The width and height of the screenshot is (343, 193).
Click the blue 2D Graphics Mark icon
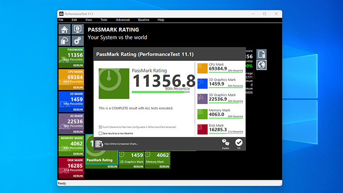click(x=202, y=84)
